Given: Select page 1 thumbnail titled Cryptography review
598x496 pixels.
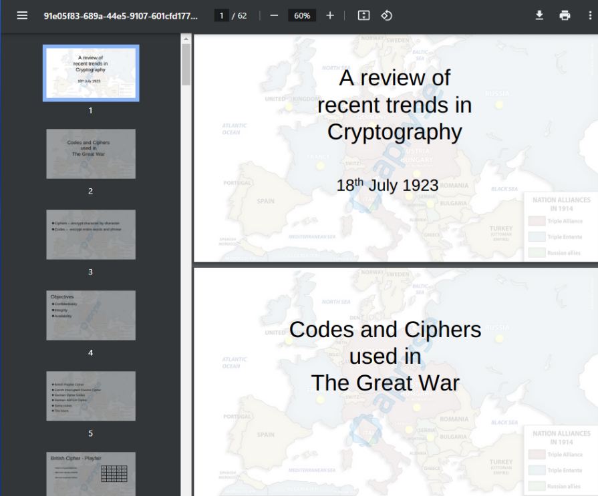Looking at the screenshot, I should (x=91, y=73).
